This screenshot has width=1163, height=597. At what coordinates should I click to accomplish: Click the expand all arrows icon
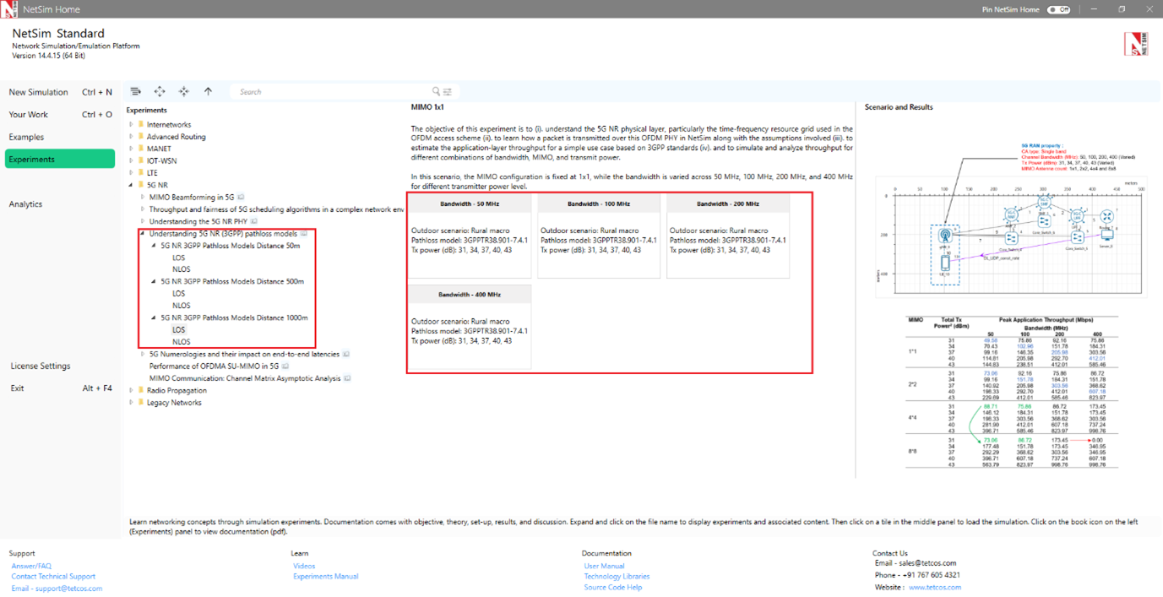[x=160, y=91]
